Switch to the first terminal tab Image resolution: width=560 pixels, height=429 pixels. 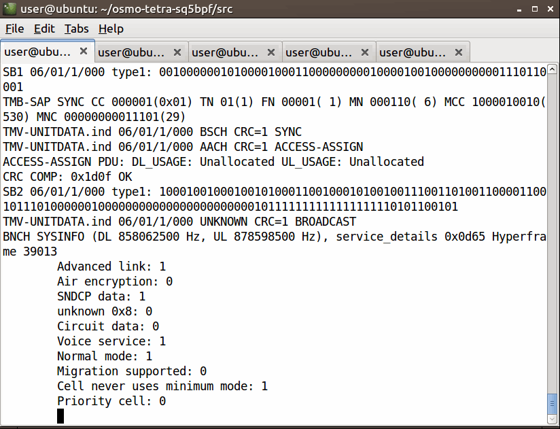38,52
